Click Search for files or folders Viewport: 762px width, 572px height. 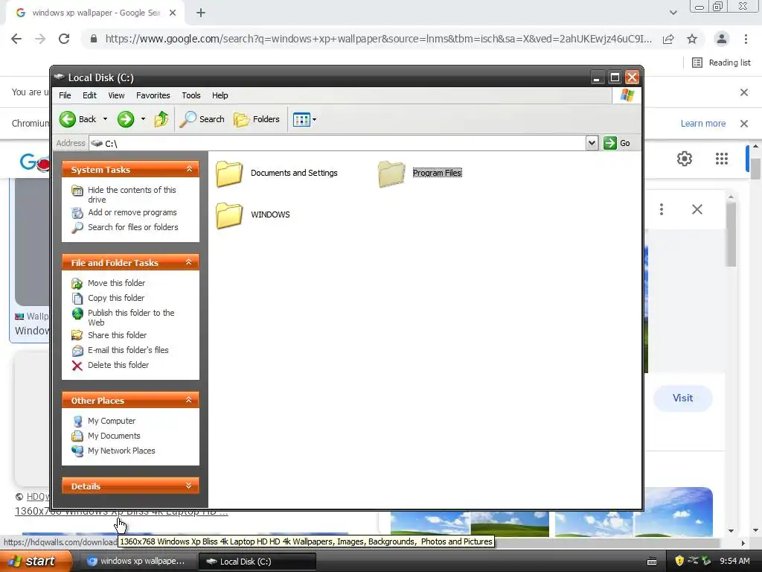tap(132, 227)
